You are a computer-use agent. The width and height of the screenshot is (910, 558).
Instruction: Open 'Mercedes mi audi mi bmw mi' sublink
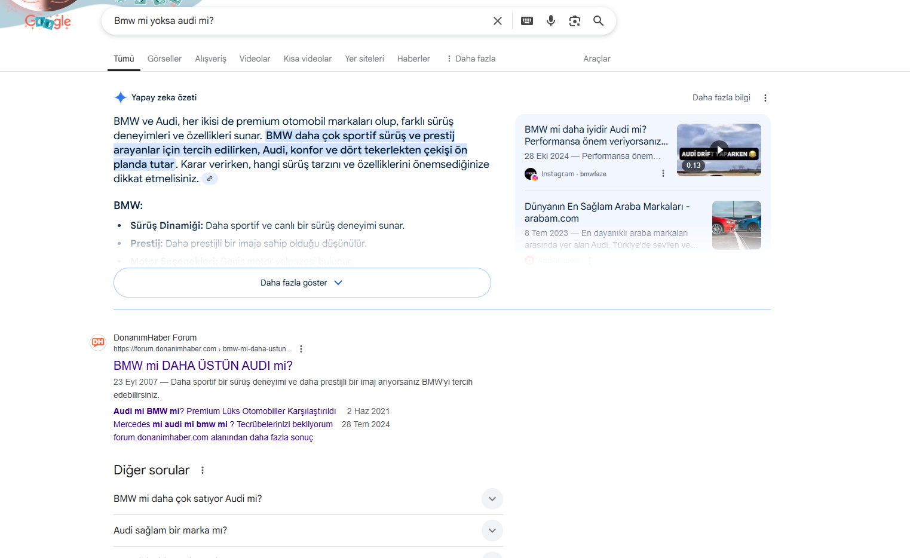tap(223, 424)
